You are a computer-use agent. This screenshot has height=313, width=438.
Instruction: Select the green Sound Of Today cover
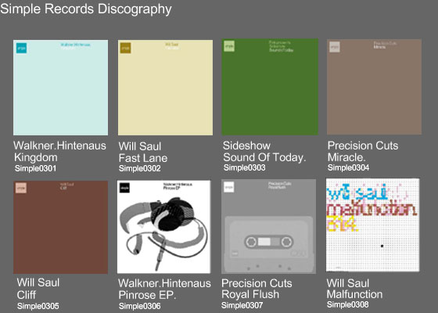coord(270,87)
